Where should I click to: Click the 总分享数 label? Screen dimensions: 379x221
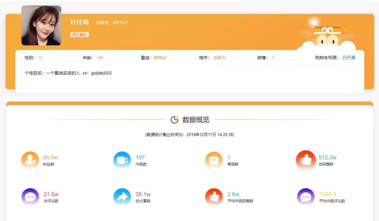coord(143,201)
